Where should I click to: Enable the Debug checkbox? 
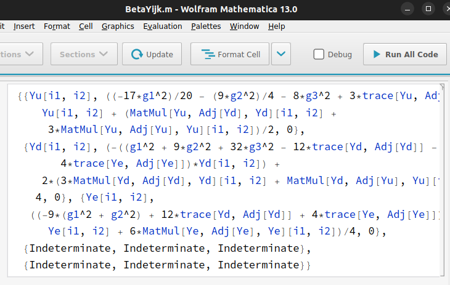(x=319, y=54)
